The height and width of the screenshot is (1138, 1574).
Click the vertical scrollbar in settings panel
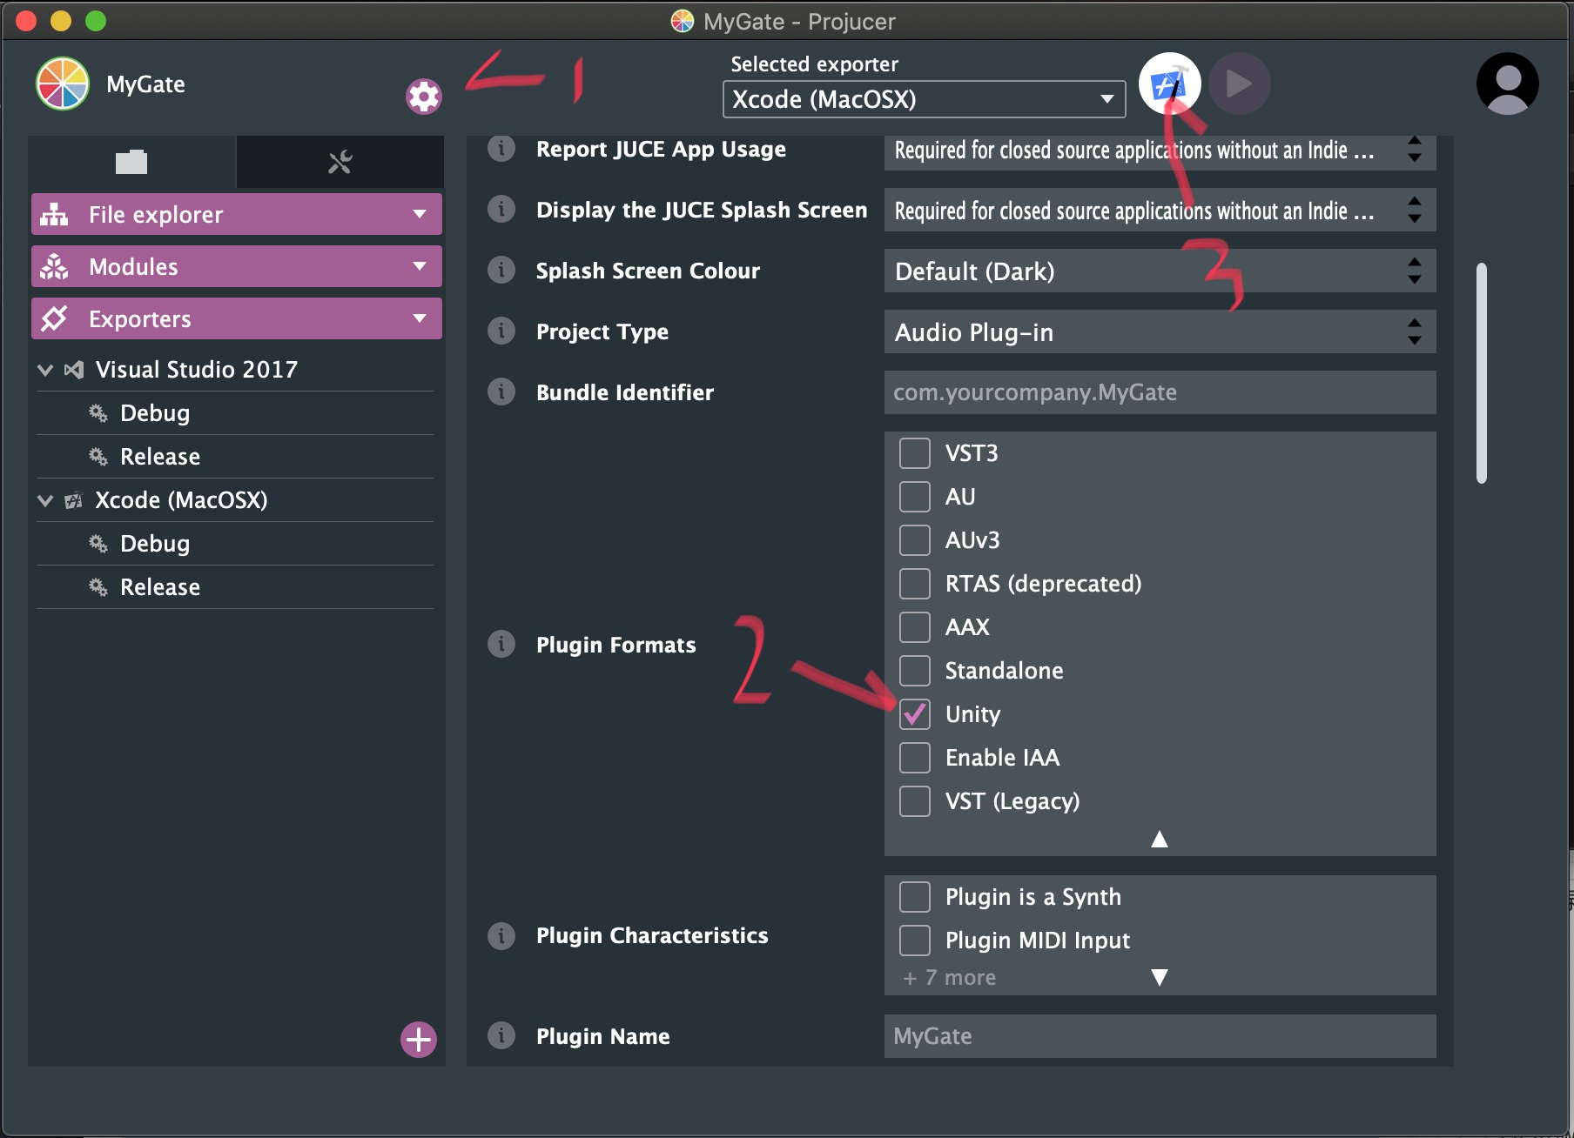(1481, 372)
